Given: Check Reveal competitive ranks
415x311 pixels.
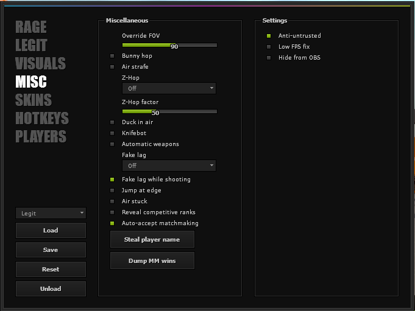Looking at the screenshot, I should (x=112, y=212).
